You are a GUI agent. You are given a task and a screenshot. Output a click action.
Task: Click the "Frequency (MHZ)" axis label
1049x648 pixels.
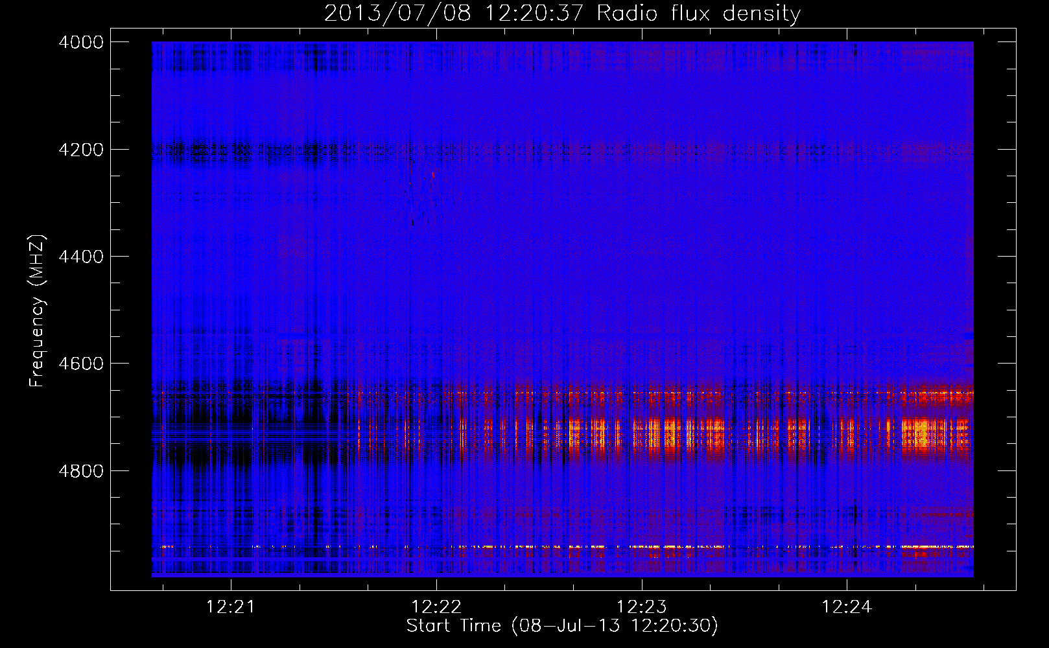[x=37, y=311]
